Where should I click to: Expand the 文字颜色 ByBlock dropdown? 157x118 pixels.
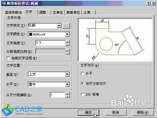pos(67,34)
